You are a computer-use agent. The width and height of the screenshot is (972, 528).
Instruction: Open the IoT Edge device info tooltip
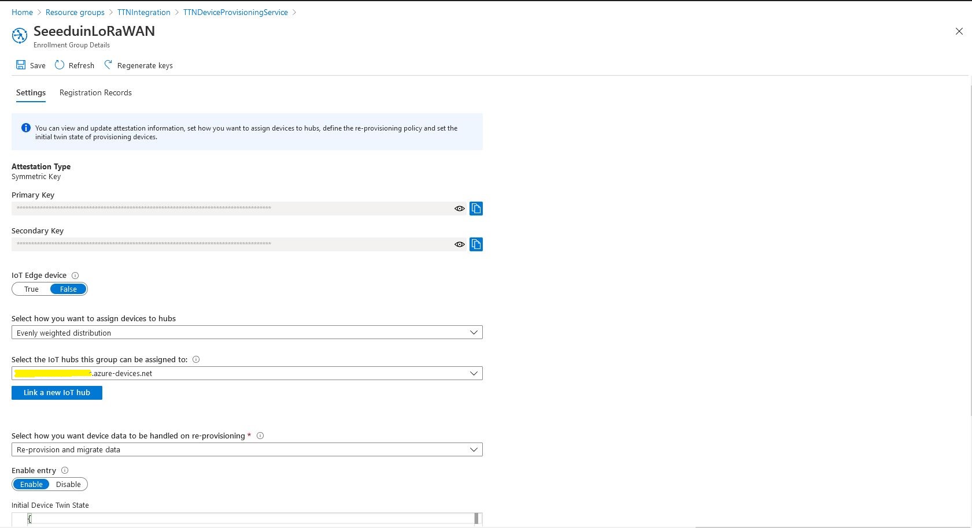[75, 275]
